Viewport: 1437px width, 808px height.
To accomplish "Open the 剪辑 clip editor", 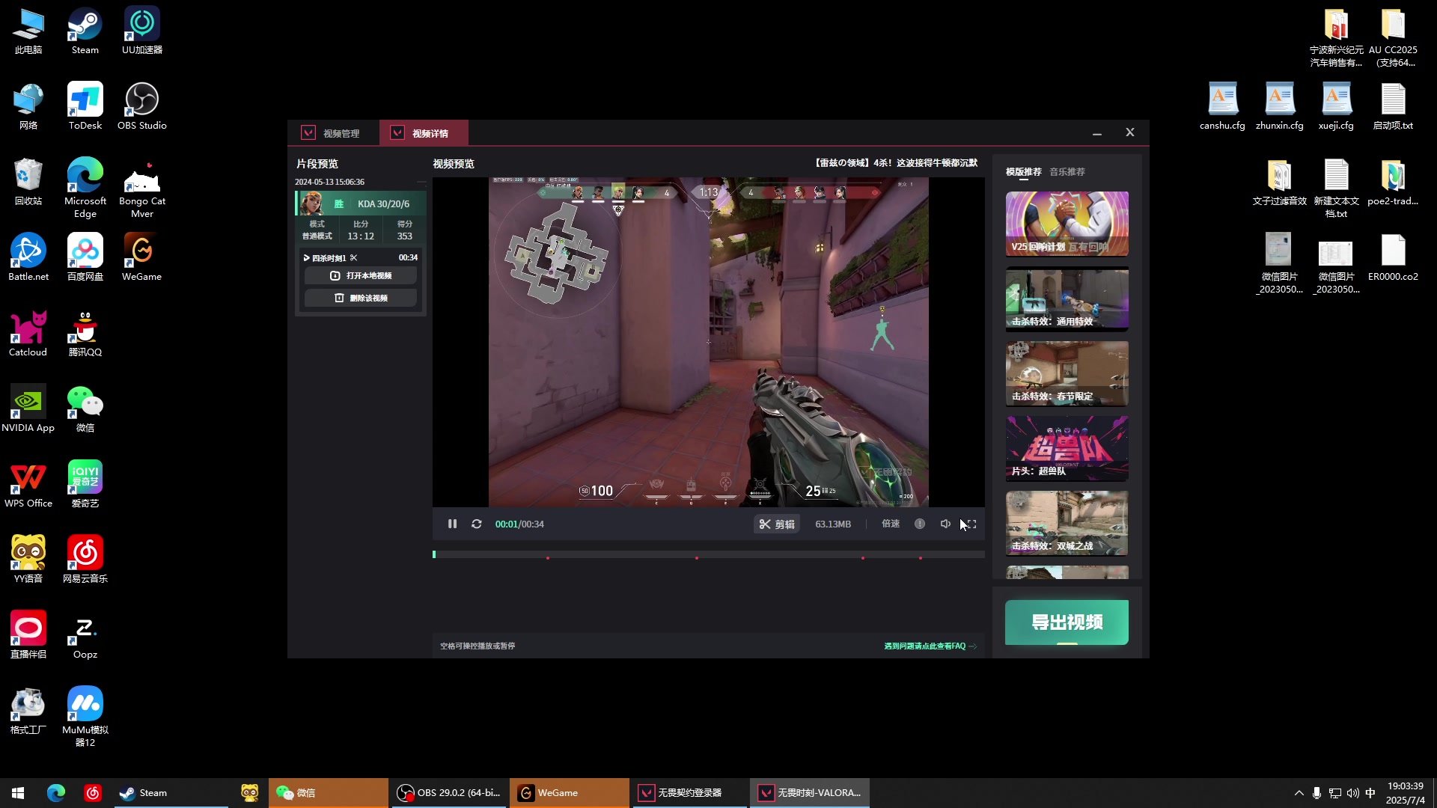I will coord(777,524).
